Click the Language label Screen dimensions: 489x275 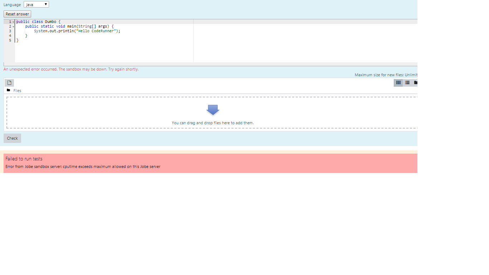(12, 5)
